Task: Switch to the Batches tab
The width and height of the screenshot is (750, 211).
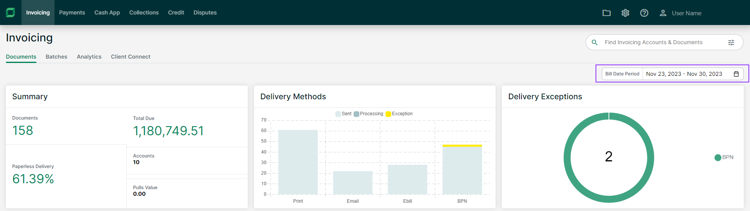Action: (x=56, y=57)
